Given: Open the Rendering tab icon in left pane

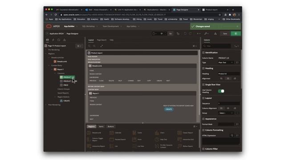Looking at the screenshot, I should point(48,40).
